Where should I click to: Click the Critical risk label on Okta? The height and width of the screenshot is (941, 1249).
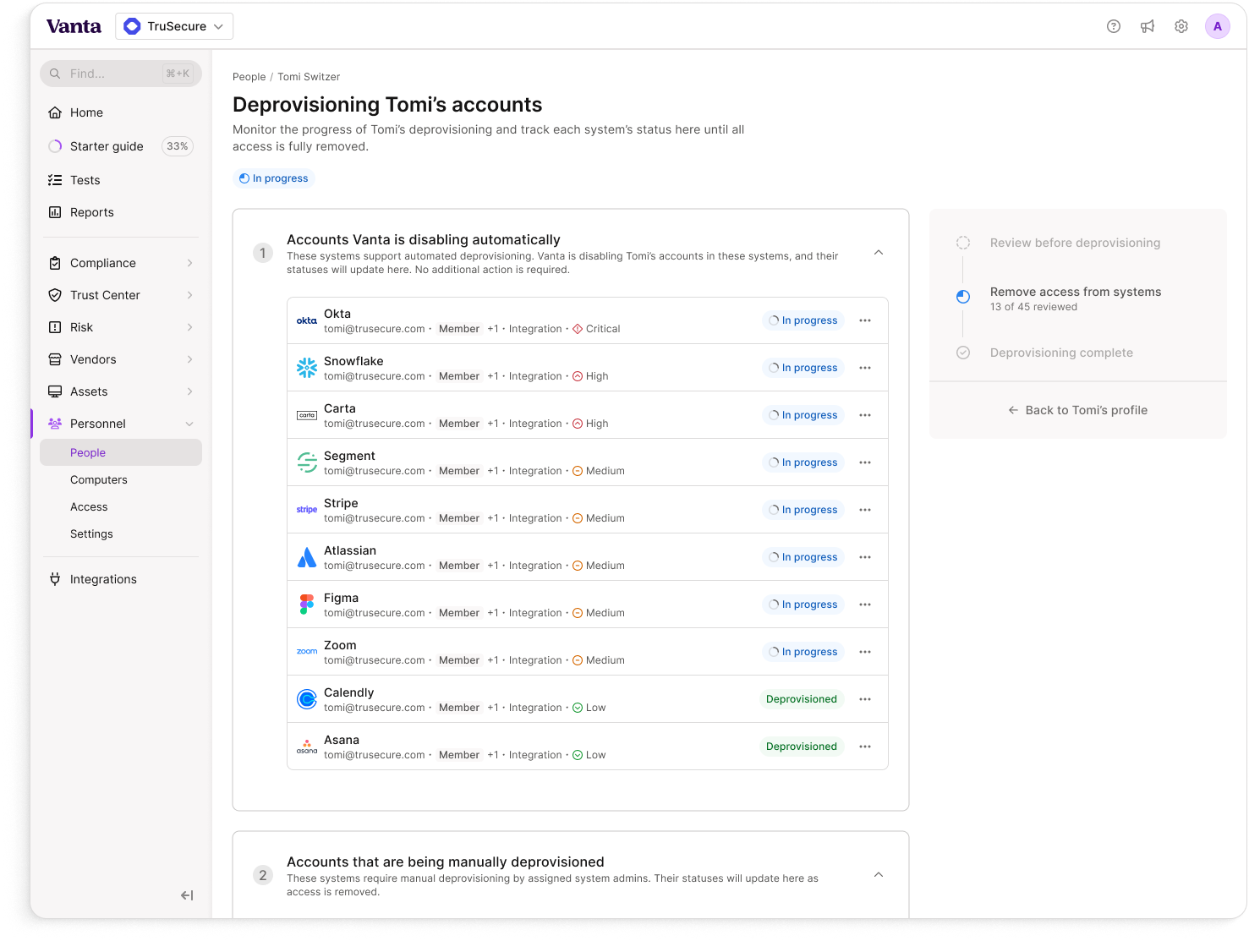[x=596, y=329]
